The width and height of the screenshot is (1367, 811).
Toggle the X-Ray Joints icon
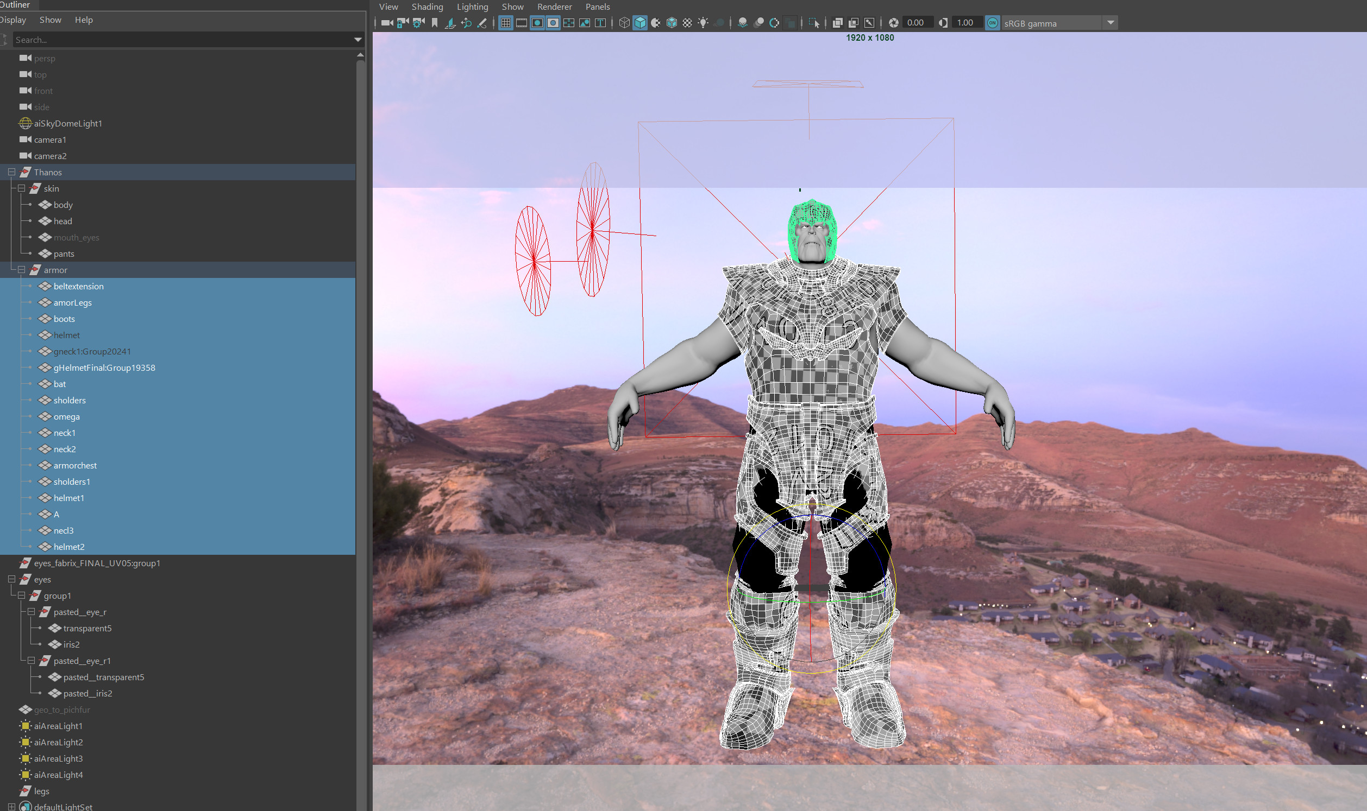869,23
